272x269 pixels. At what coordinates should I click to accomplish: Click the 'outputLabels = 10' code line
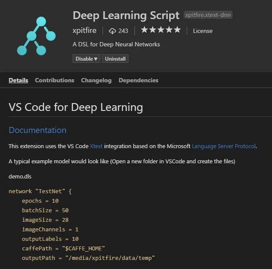coord(50,239)
